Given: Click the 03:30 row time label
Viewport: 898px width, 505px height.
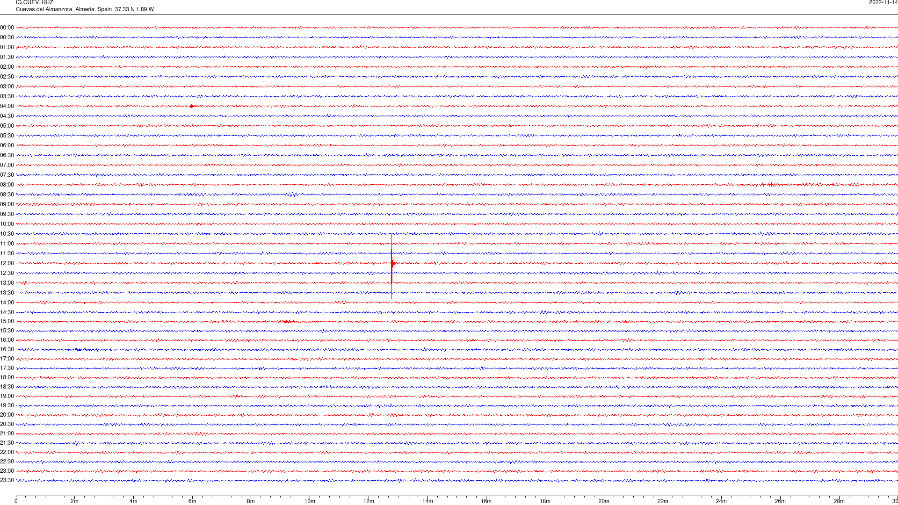Looking at the screenshot, I should click(7, 96).
